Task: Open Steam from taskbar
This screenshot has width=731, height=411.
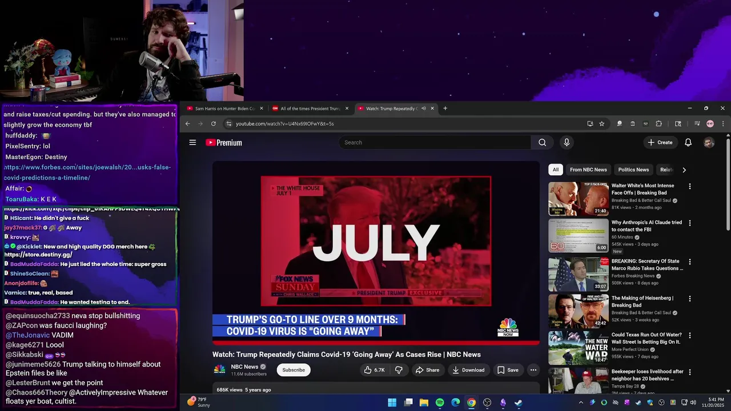Action: [518, 402]
